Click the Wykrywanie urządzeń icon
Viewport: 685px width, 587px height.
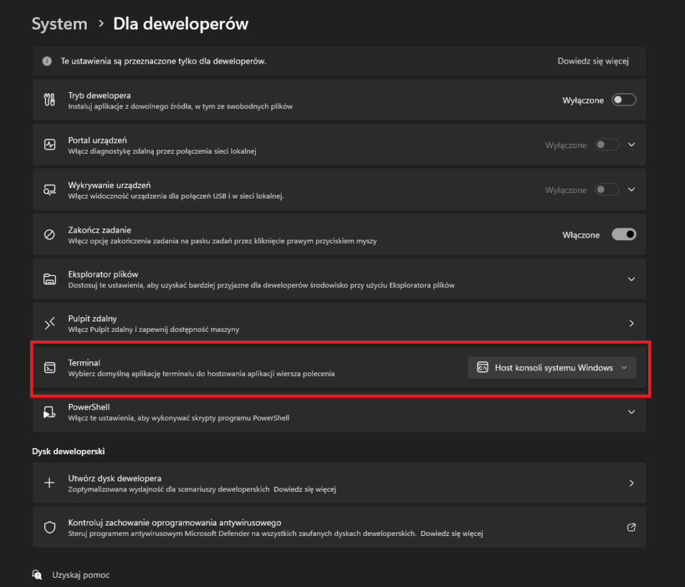coord(50,189)
